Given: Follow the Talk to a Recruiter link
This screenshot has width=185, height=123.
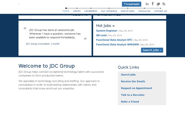Looking at the screenshot, I should click(x=133, y=95).
